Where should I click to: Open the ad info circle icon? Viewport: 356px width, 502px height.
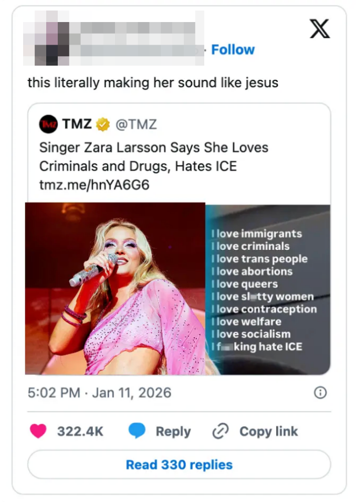point(320,392)
